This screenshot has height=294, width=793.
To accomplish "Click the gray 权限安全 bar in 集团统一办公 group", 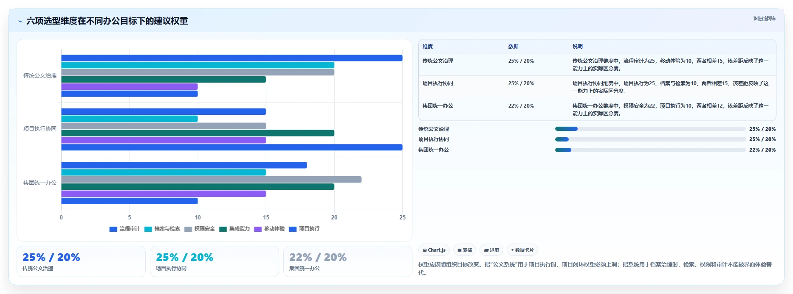I will click(x=212, y=180).
